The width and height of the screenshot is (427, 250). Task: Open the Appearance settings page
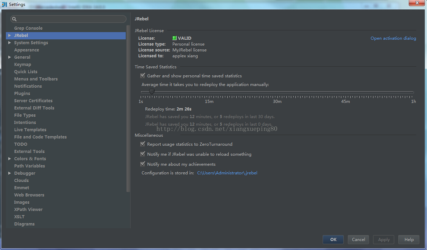click(x=27, y=50)
